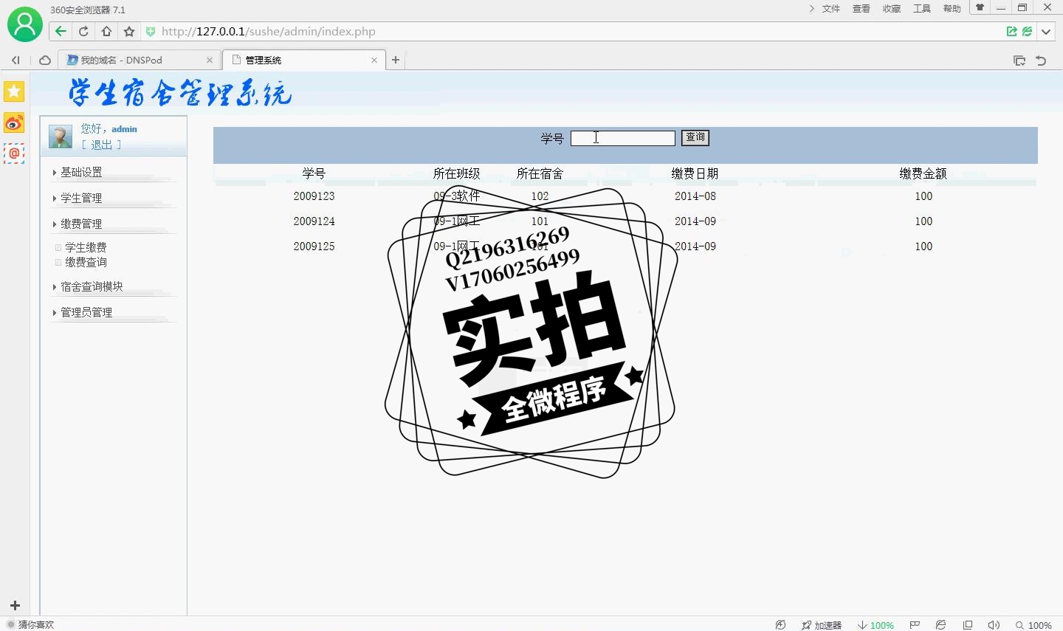The width and height of the screenshot is (1063, 631).
Task: Click the cloud icon in the tab bar
Action: pyautogui.click(x=45, y=60)
